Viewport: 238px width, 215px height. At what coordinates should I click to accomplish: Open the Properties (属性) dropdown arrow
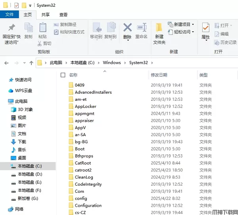click(206, 40)
